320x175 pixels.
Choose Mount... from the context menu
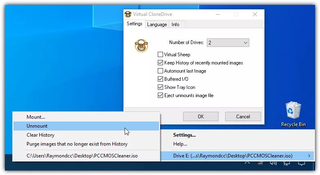click(86, 117)
